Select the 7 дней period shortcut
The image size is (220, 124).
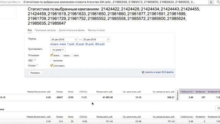click(x=71, y=44)
